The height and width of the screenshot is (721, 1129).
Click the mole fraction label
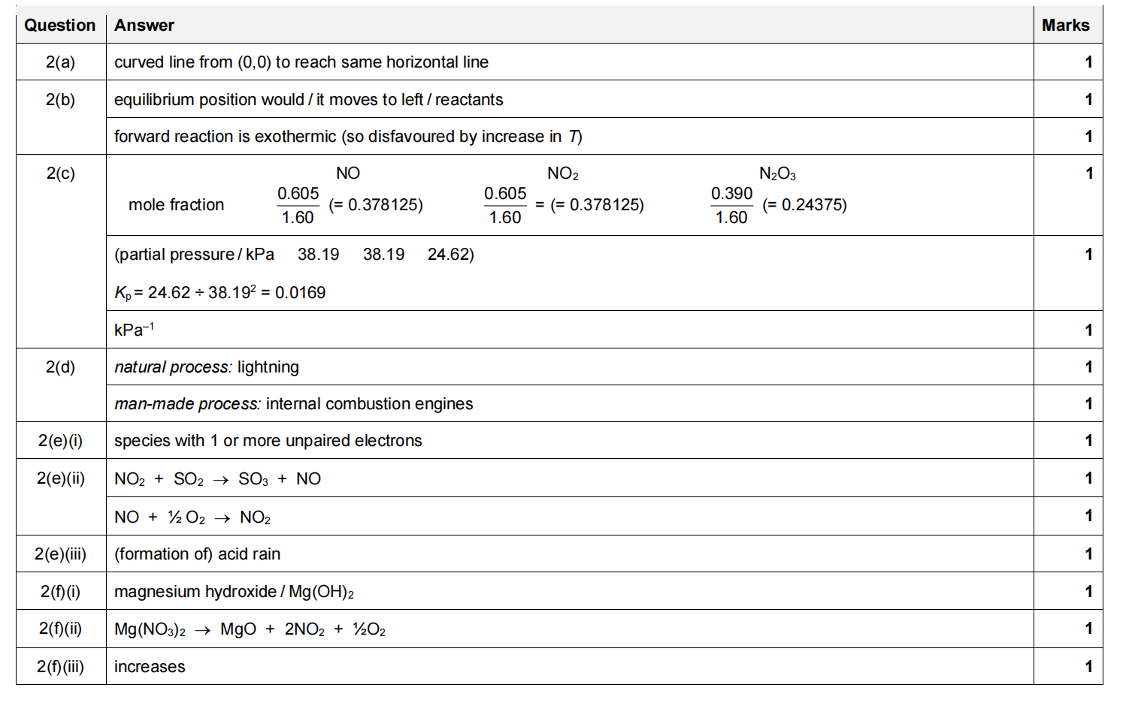click(x=176, y=205)
